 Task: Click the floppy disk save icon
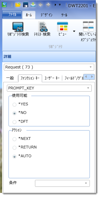click(x=25, y=5)
